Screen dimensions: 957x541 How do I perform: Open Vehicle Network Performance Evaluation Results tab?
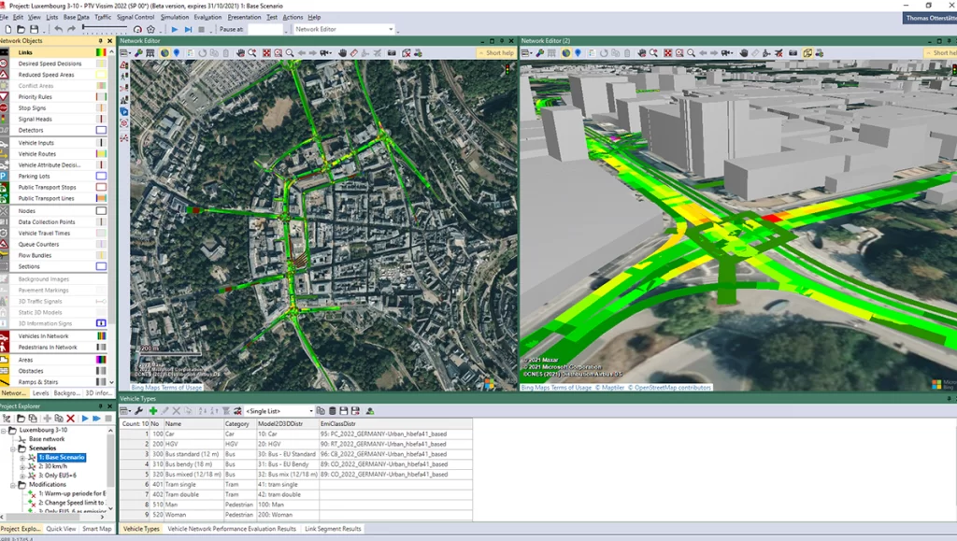pos(232,529)
